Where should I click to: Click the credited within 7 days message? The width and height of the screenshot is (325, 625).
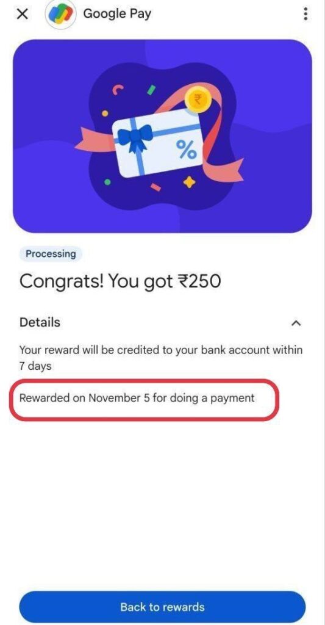coord(161,358)
